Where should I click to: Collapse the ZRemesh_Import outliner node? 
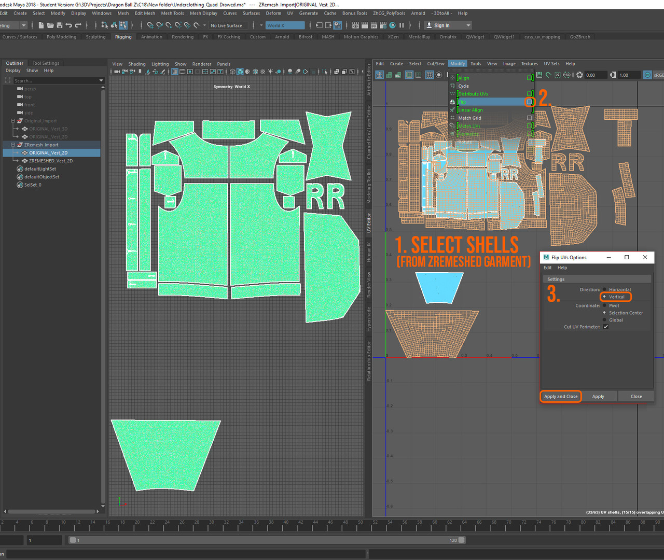click(12, 145)
